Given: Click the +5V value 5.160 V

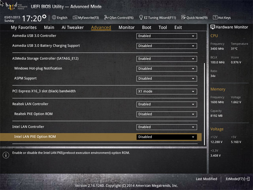Looking at the screenshot, I should click(236, 142).
